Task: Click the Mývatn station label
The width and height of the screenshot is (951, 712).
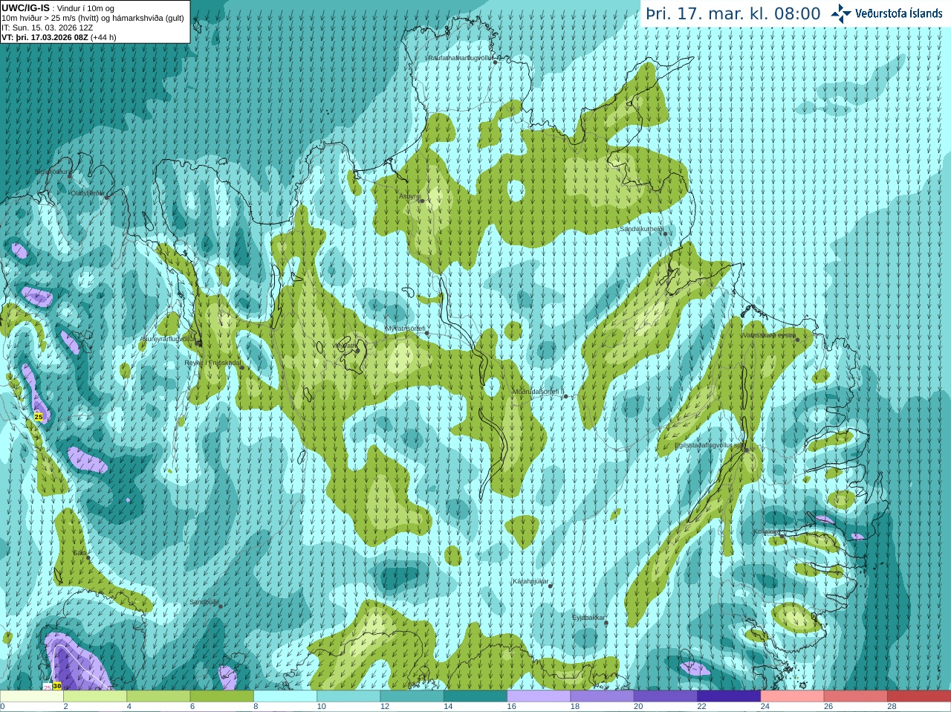Action: pos(345,346)
